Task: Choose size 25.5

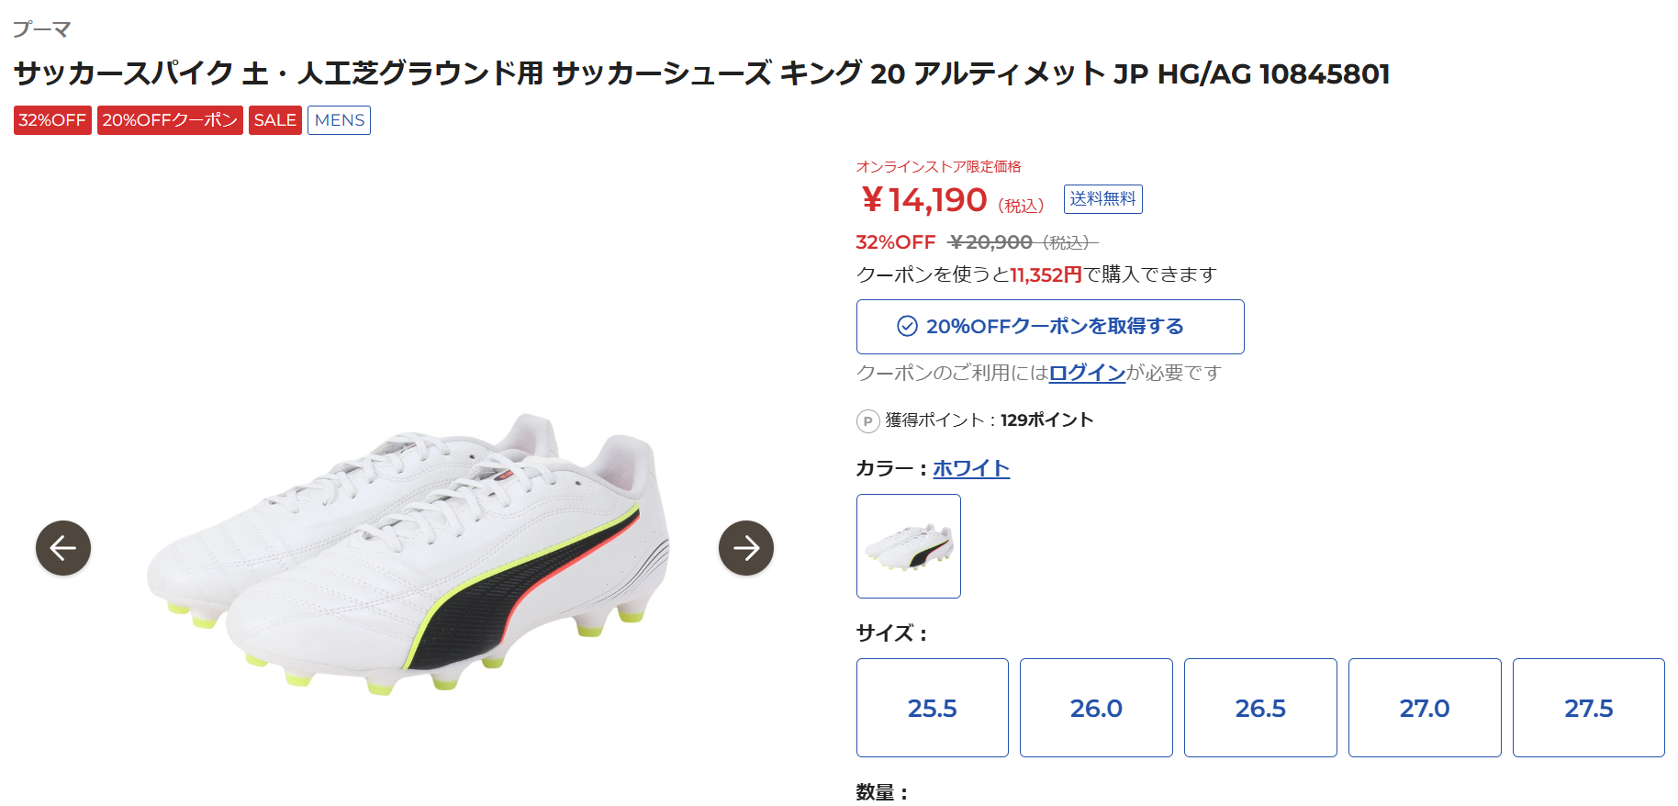Action: point(932,708)
